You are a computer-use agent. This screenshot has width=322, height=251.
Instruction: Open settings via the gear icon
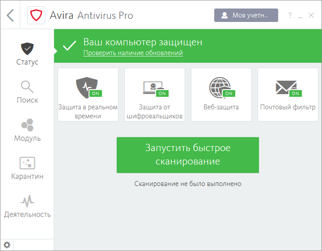point(7,245)
